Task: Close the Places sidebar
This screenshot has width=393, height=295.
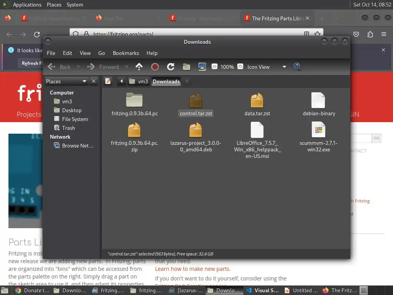Action: tap(94, 81)
